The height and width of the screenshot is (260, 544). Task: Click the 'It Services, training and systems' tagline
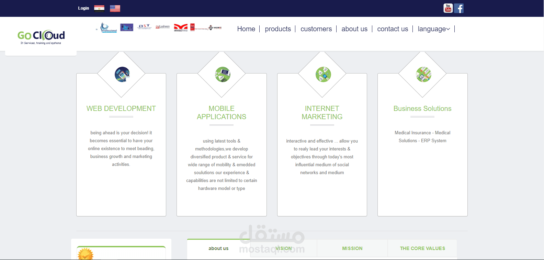pos(41,43)
